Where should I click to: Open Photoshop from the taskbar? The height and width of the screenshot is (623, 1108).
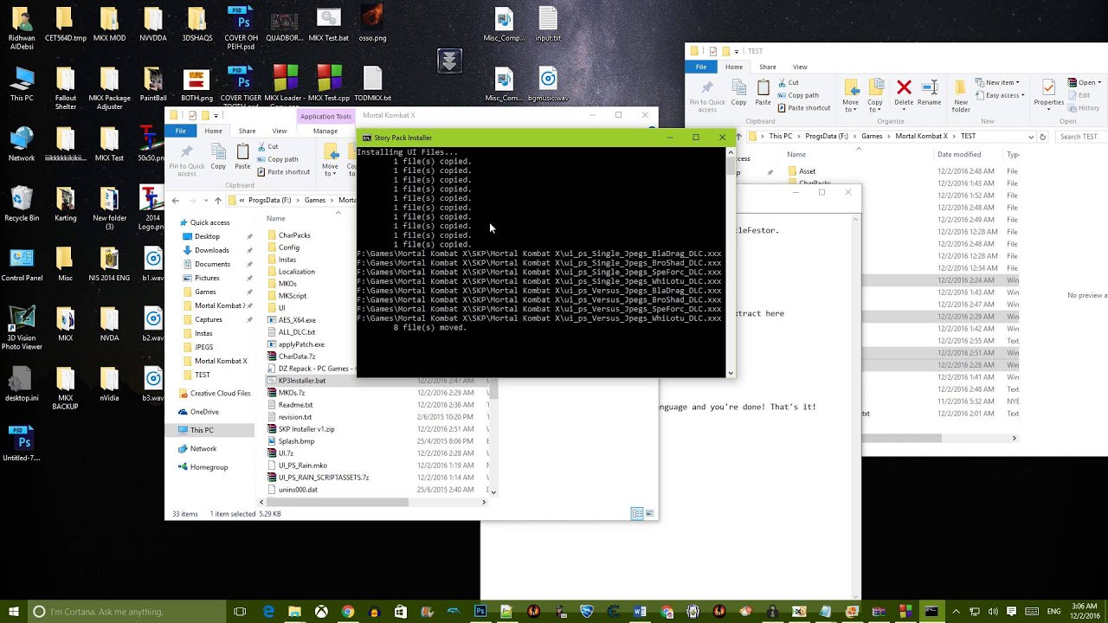480,612
